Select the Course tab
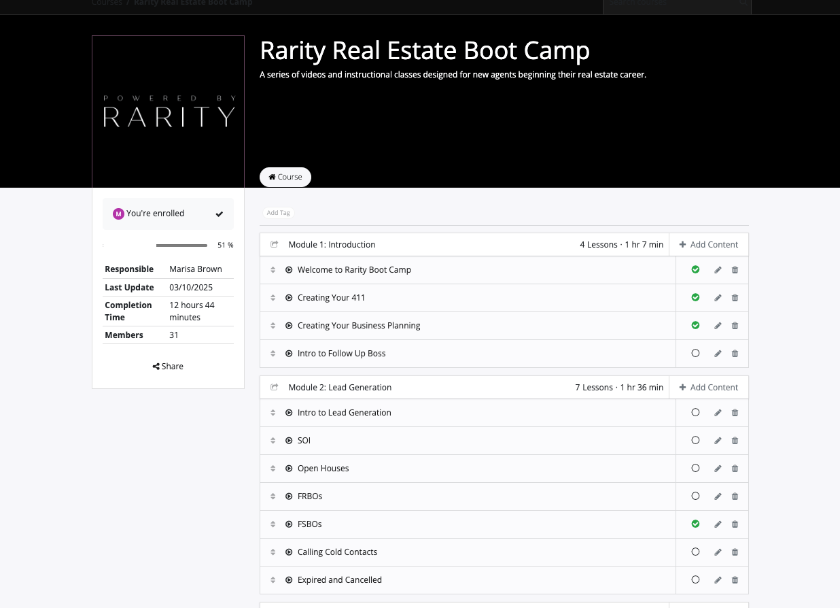 pyautogui.click(x=285, y=177)
